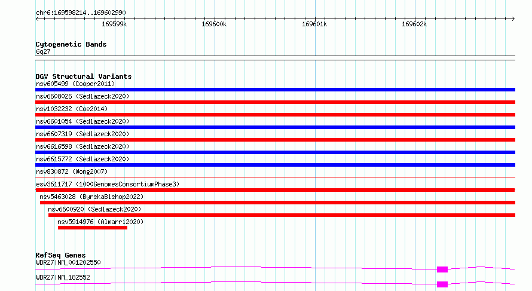
Task: Click the red bar for nsv6600920
Action: point(282,215)
